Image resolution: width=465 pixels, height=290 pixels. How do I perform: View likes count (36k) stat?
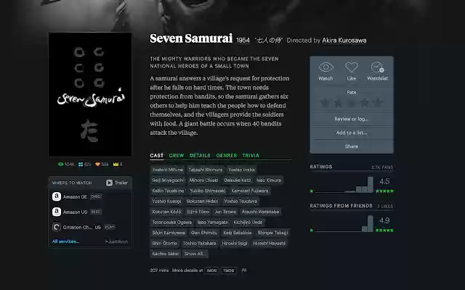[x=102, y=165]
